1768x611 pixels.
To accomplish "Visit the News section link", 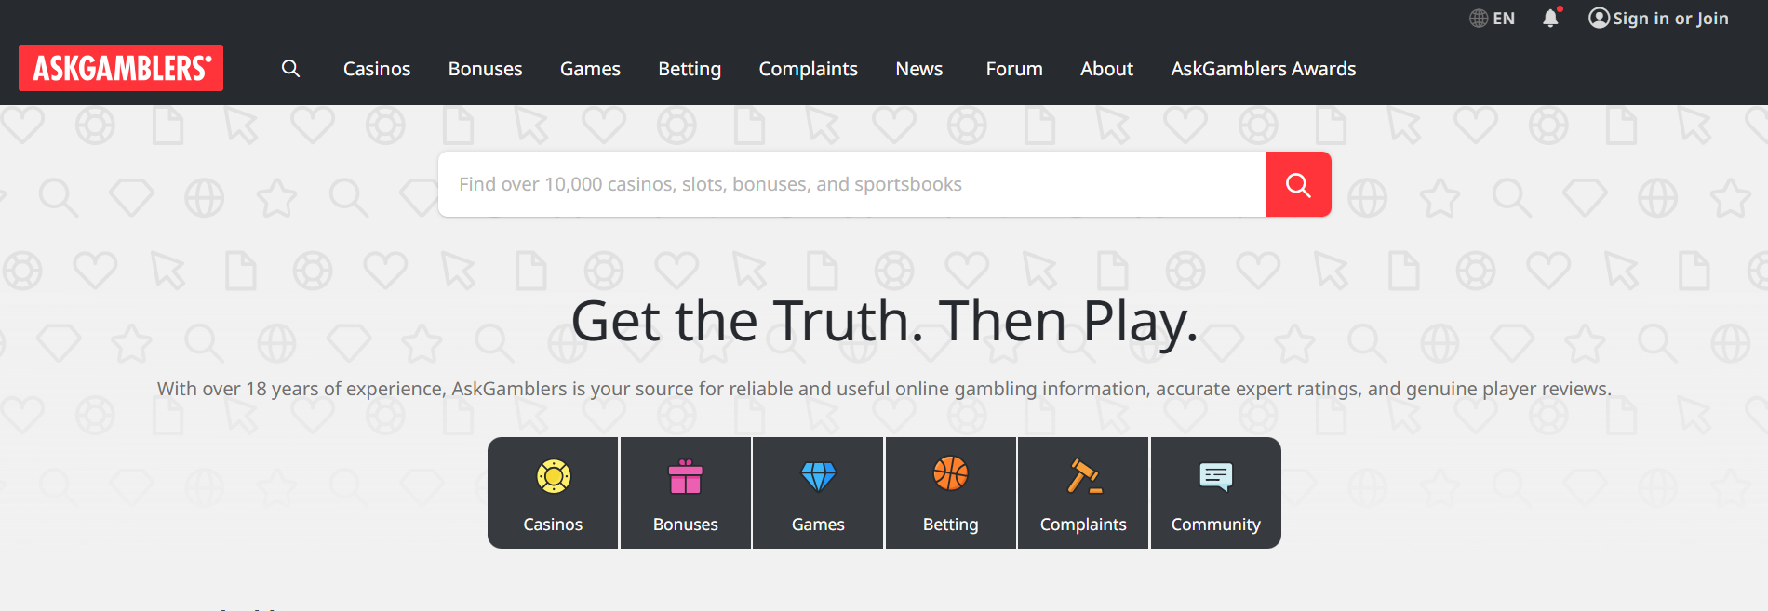I will (x=918, y=69).
